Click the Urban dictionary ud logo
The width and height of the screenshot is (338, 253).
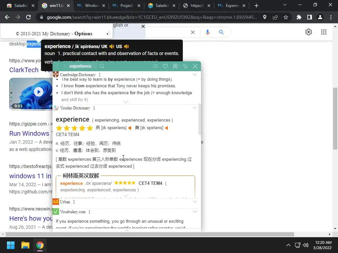56,202
